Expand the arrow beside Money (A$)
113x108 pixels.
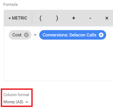pos(27,102)
